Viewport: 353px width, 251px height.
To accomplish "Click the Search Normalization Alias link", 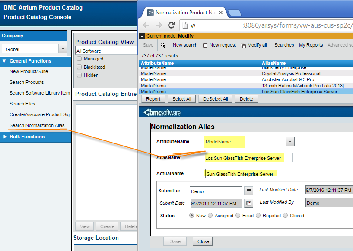I will pos(37,126).
